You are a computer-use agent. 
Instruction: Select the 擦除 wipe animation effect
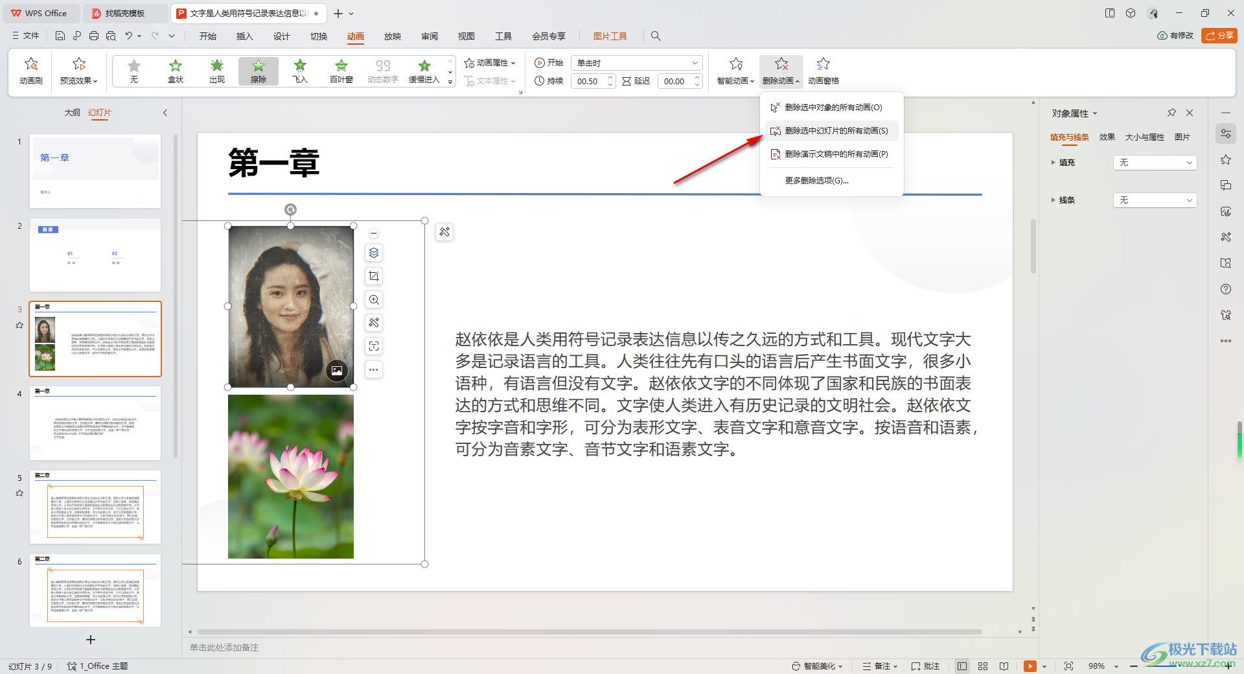click(259, 71)
